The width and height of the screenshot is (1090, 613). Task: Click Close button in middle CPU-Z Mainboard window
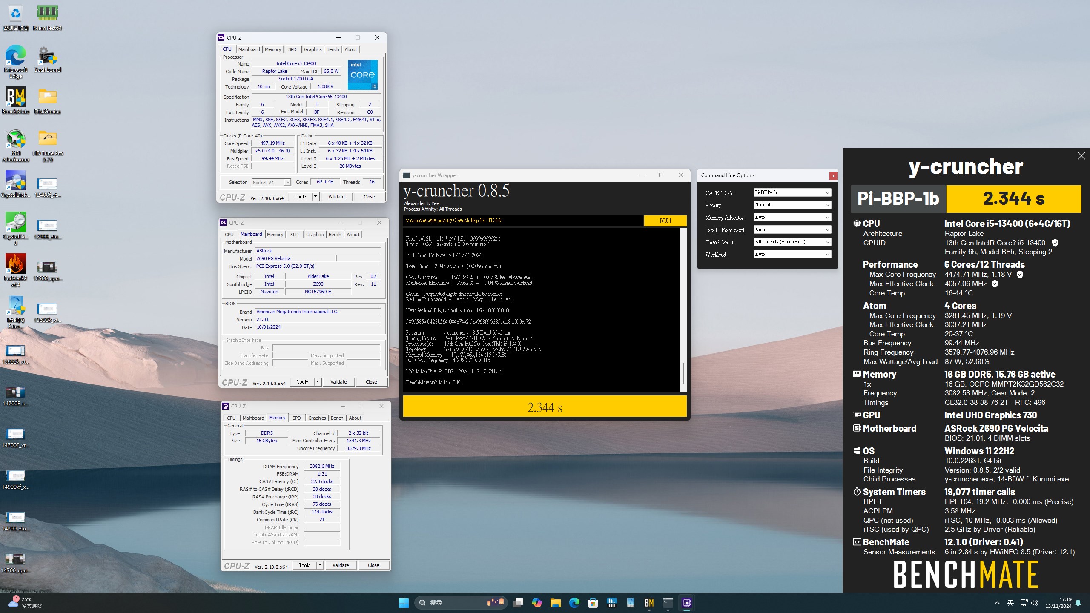[371, 382]
